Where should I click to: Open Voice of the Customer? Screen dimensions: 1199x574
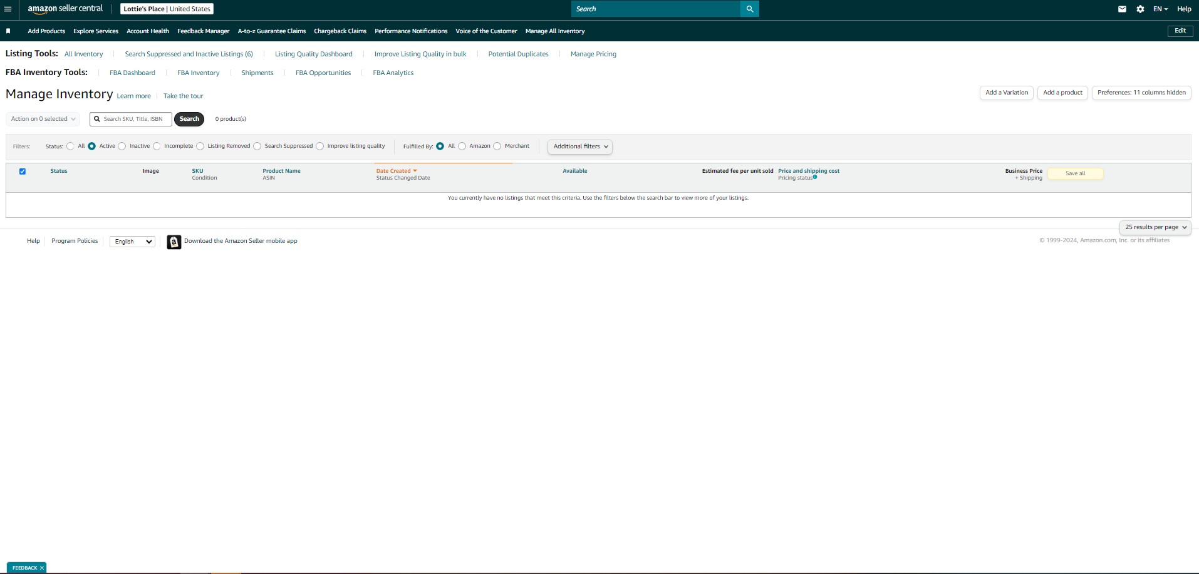click(486, 31)
